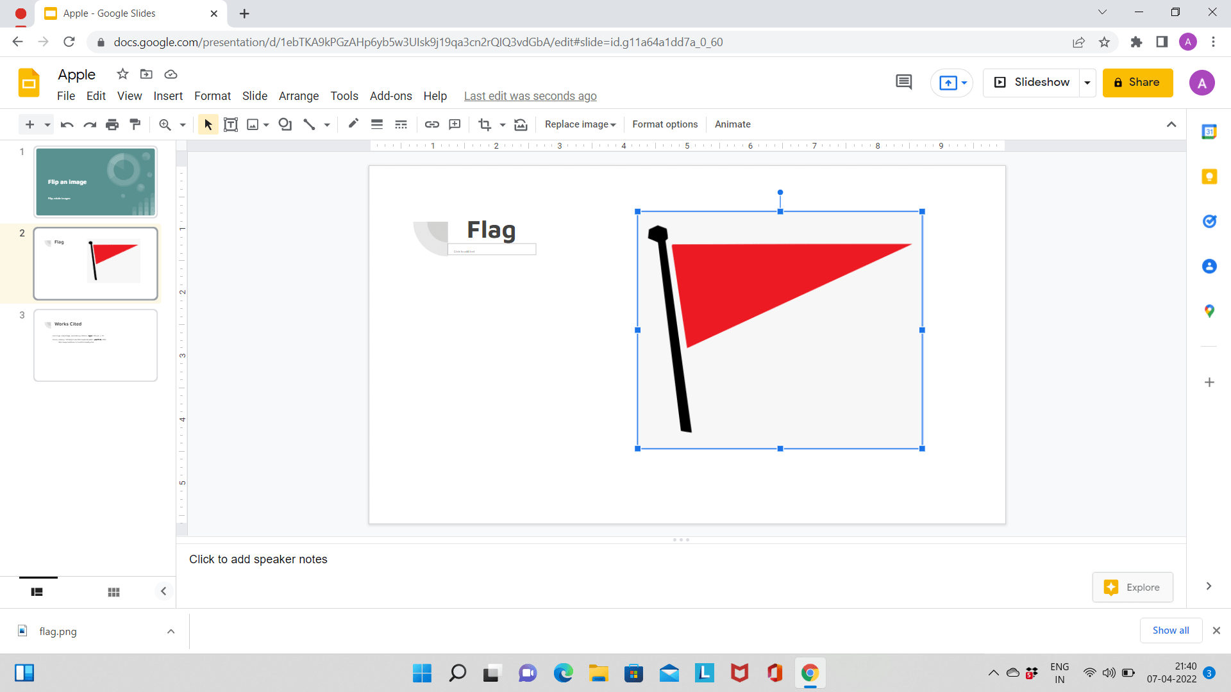Viewport: 1231px width, 692px height.
Task: Expand the new slide plus dropdown
Action: 44,125
